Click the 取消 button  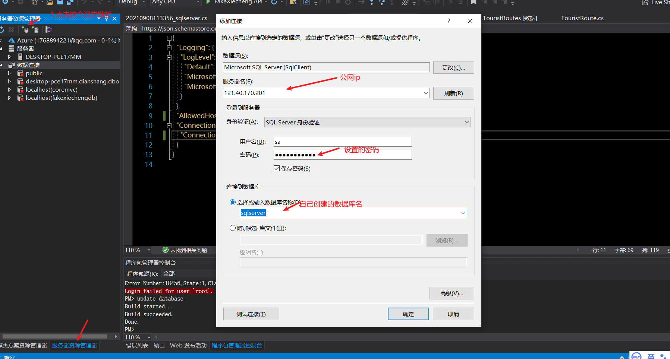[453, 314]
